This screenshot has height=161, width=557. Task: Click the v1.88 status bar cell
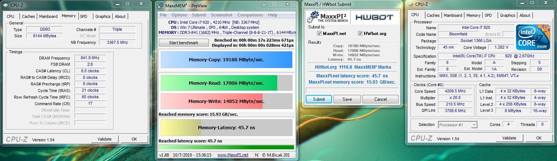(164, 155)
